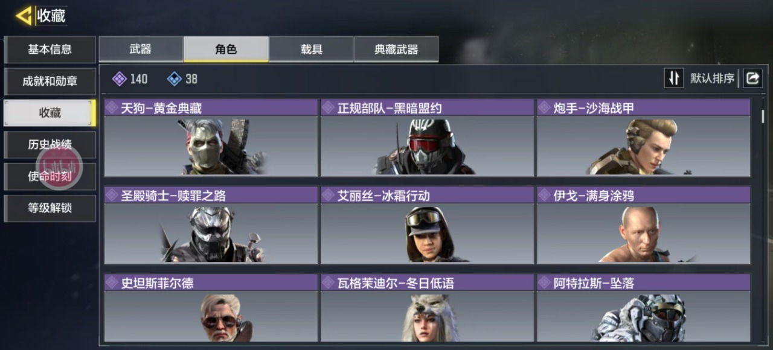The width and height of the screenshot is (773, 350).
Task: Select the 瓦格茉迪尔-冬日低语 character card
Action: coord(427,308)
